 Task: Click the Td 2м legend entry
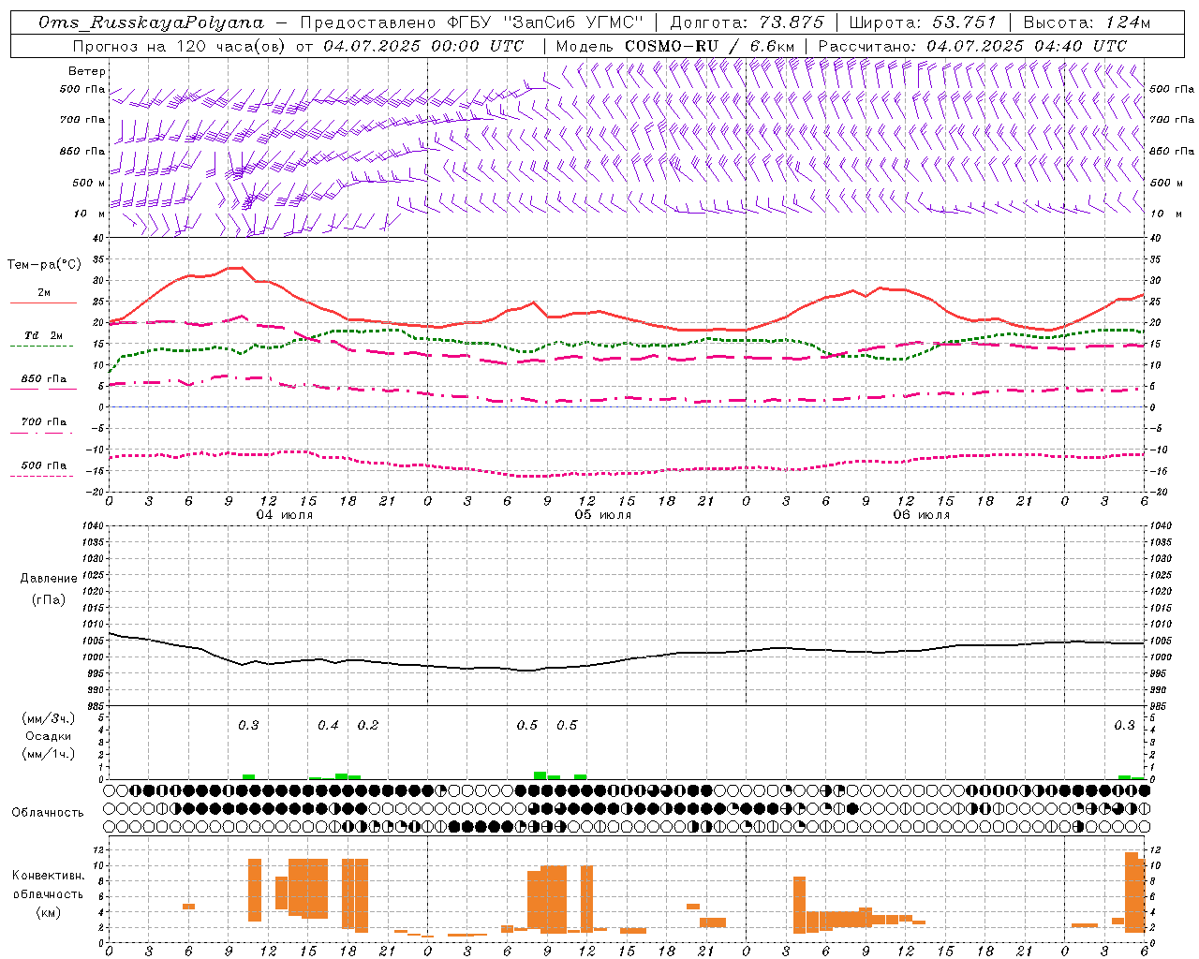click(44, 335)
